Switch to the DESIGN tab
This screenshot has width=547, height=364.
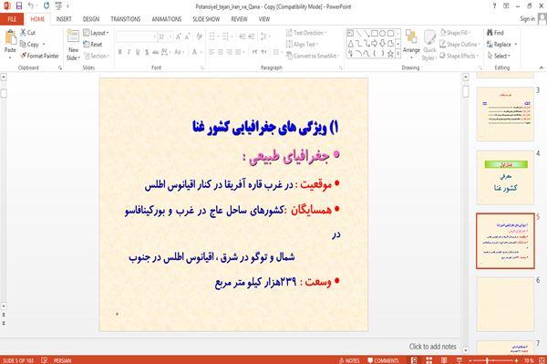(x=91, y=19)
